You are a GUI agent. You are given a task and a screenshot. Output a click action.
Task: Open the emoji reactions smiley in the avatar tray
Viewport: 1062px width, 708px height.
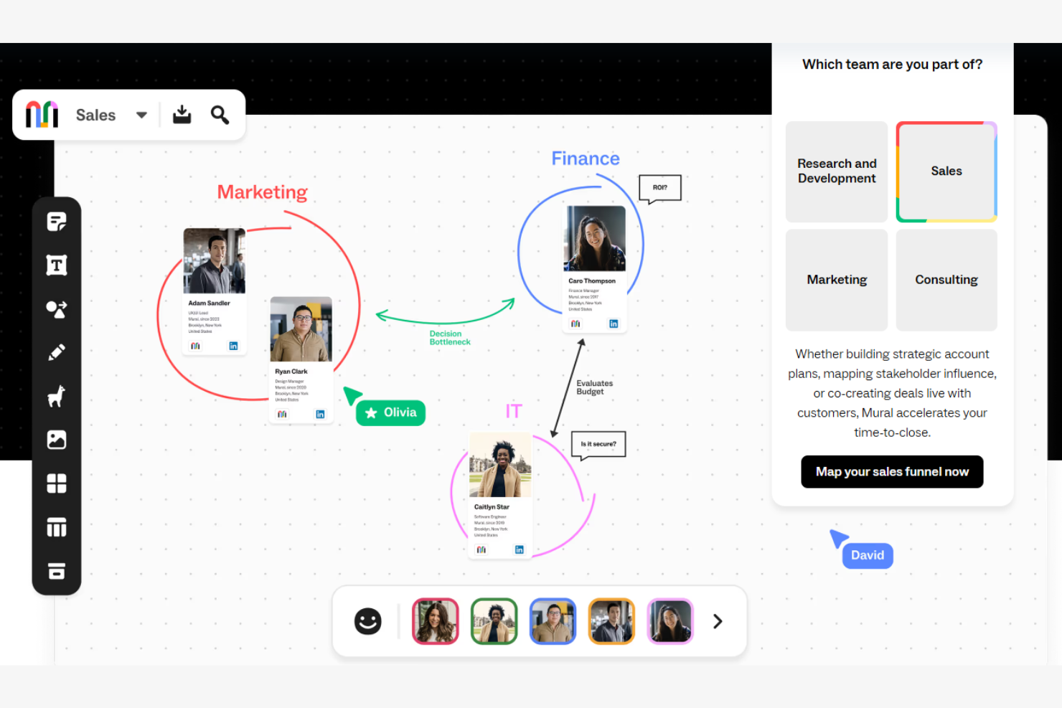(x=368, y=621)
